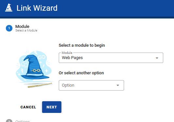Image resolution: width=174 pixels, height=122 pixels.
Task: Click the Option dropdown arrow icon
Action: (x=118, y=85)
